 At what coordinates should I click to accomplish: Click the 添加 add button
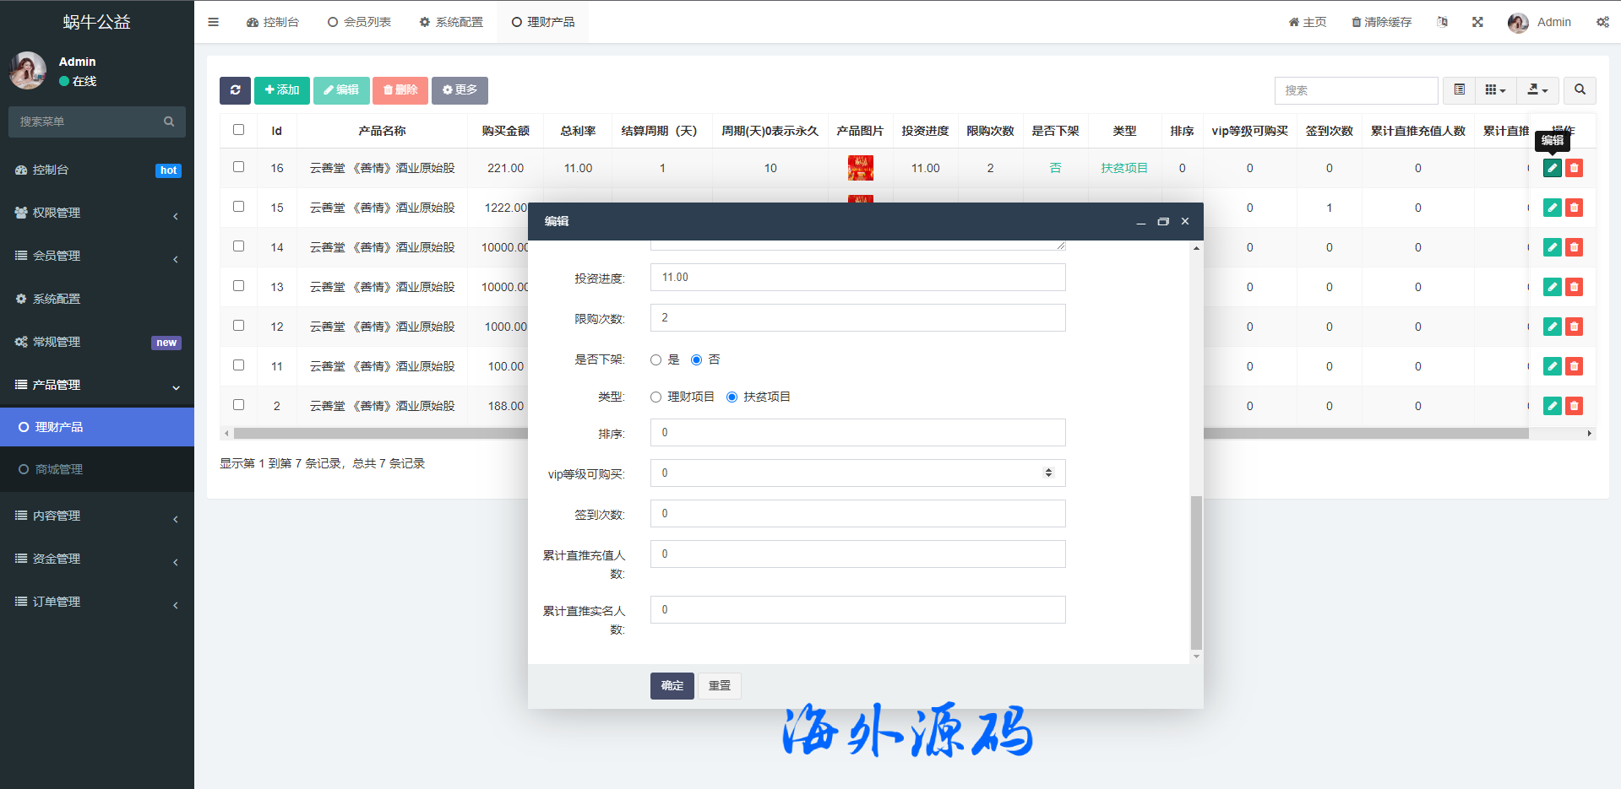coord(282,90)
